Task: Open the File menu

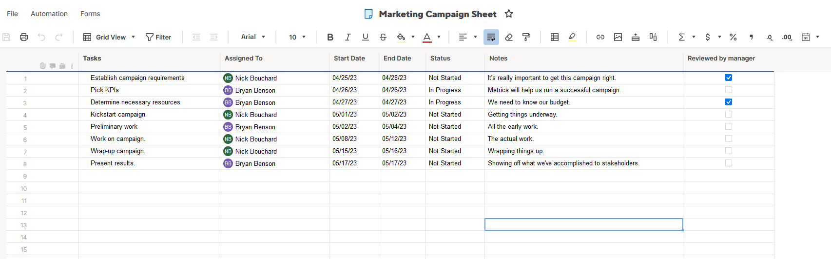Action: [x=13, y=14]
